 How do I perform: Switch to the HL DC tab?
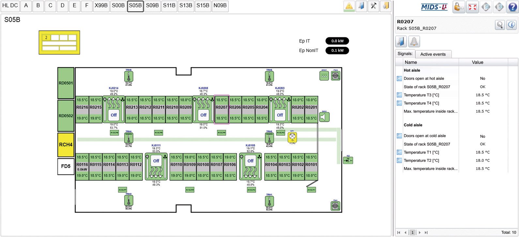click(x=10, y=6)
